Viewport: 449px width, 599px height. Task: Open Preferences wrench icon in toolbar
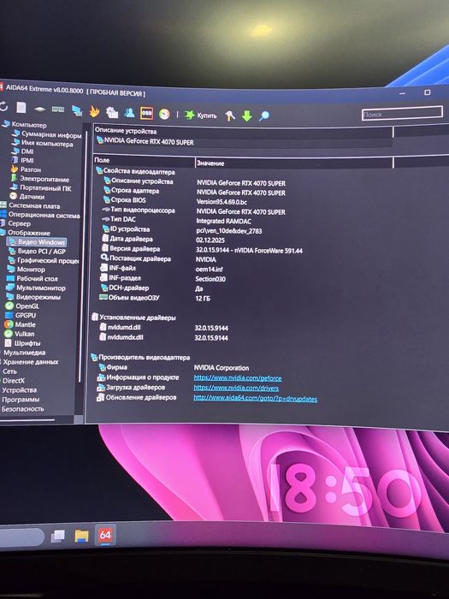click(x=230, y=116)
